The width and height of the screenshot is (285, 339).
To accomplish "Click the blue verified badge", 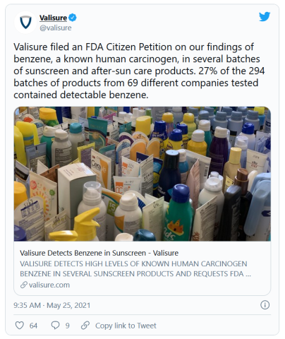I will (x=73, y=18).
